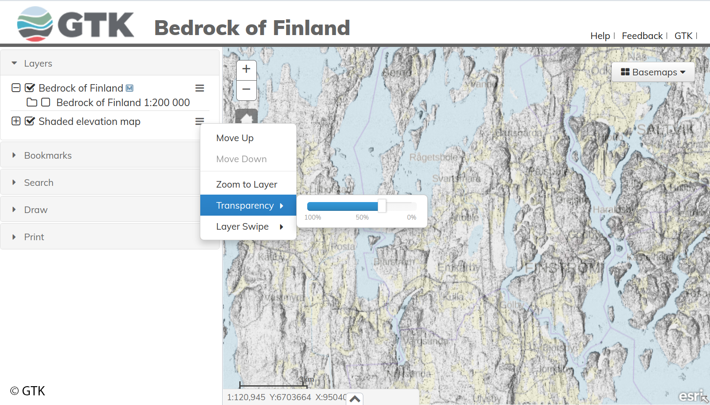Click the home extent map button
710x405 pixels.
coord(246,117)
